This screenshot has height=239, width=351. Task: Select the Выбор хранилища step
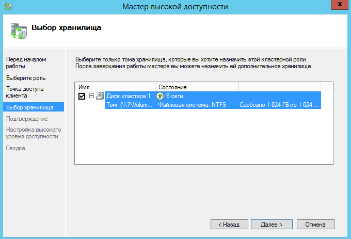point(29,107)
